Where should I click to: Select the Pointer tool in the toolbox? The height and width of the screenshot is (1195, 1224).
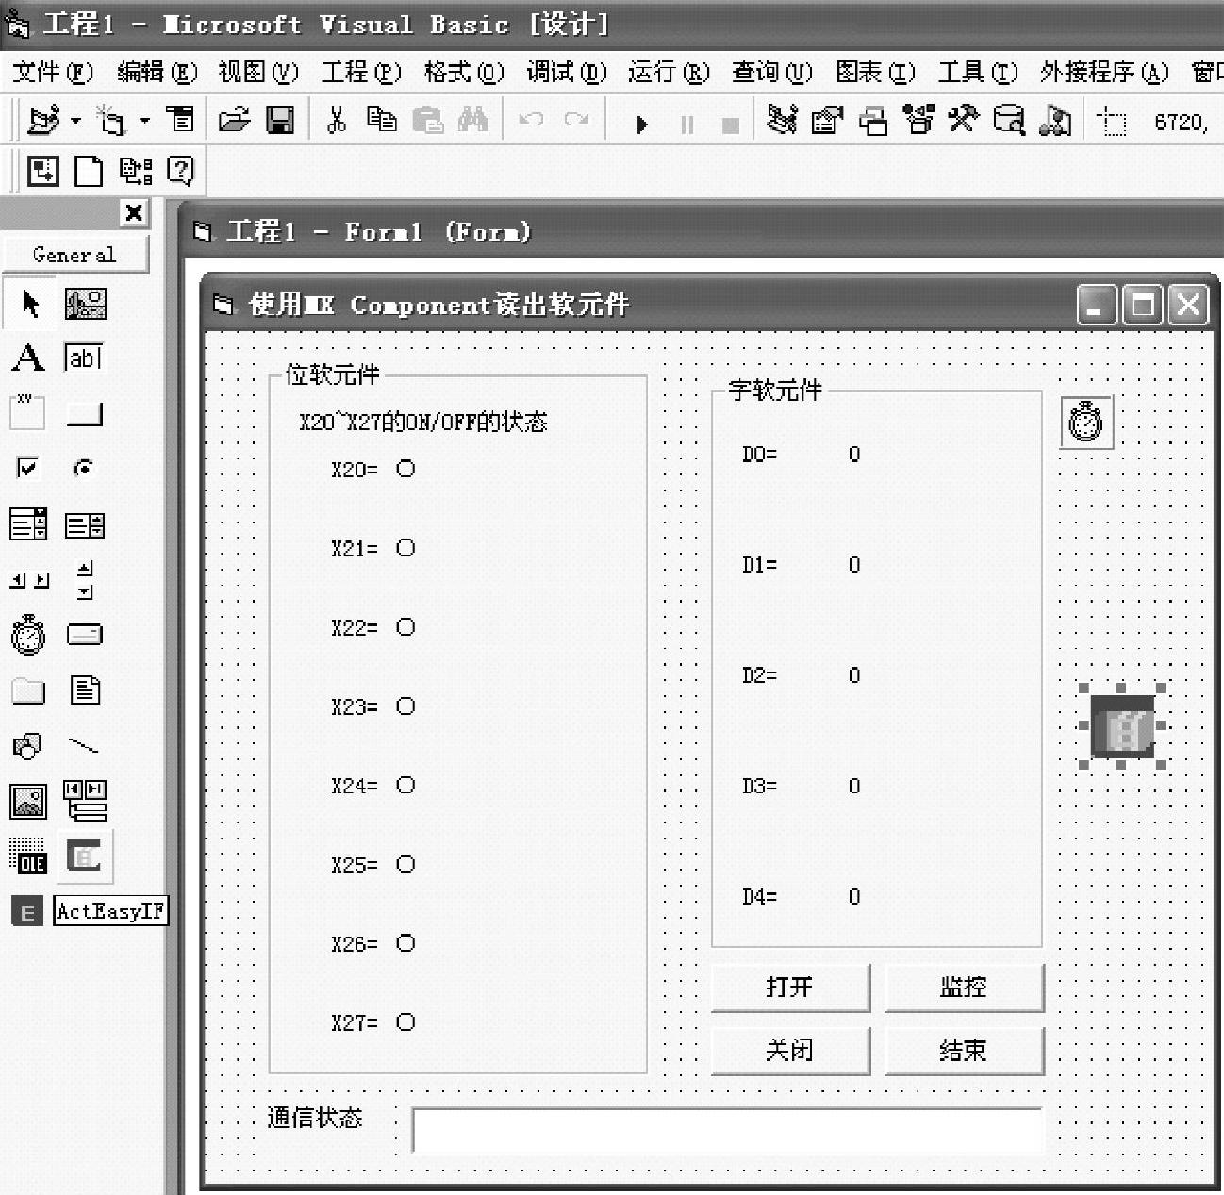point(30,304)
